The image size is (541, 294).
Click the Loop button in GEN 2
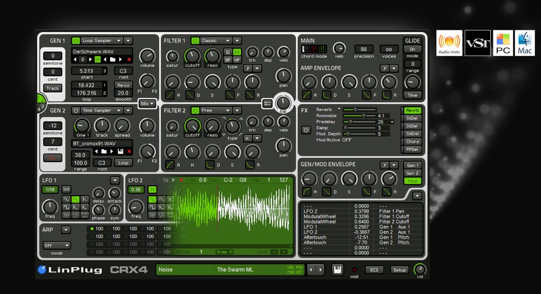click(123, 163)
